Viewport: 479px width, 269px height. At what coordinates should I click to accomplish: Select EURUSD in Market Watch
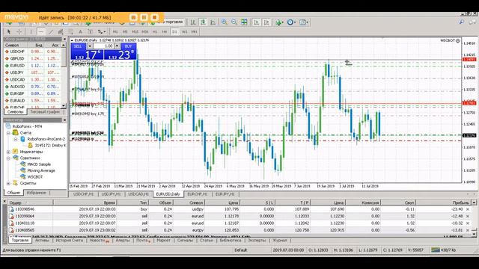coord(16,66)
